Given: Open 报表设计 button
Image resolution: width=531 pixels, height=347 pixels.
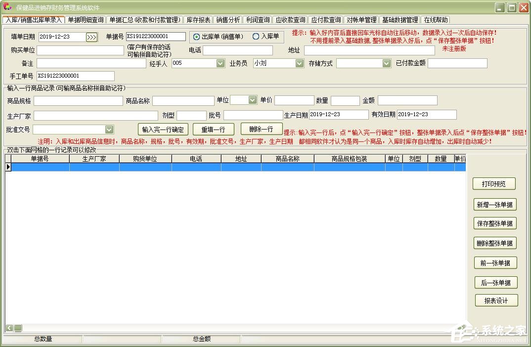Looking at the screenshot, I should click(496, 301).
